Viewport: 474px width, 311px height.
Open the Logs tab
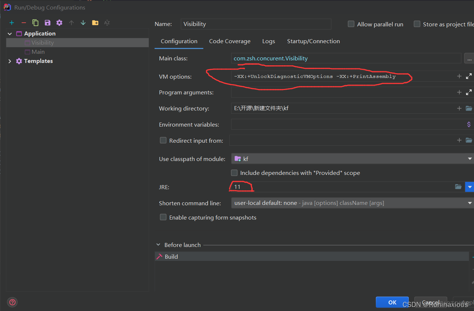pos(269,41)
